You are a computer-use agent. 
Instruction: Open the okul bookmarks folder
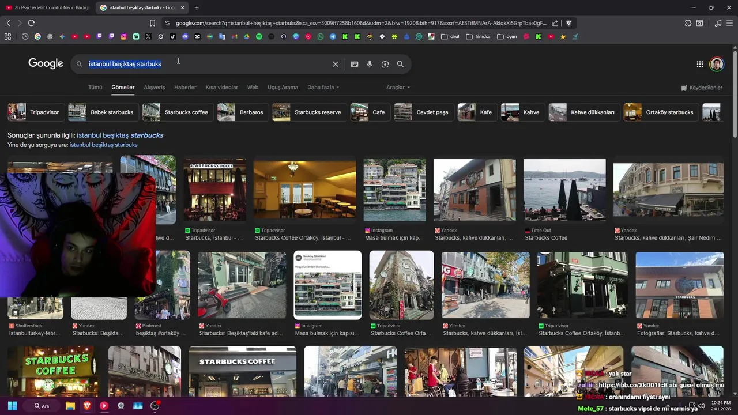click(x=450, y=36)
